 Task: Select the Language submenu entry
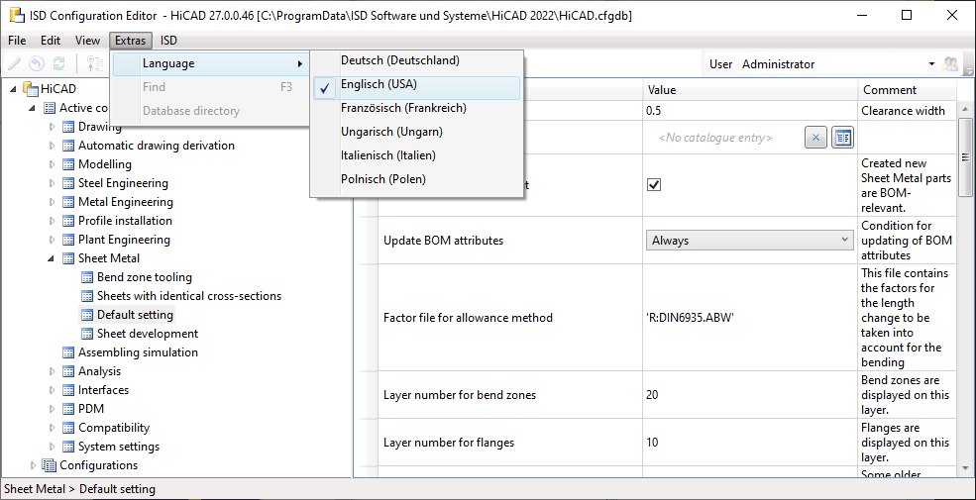point(211,63)
